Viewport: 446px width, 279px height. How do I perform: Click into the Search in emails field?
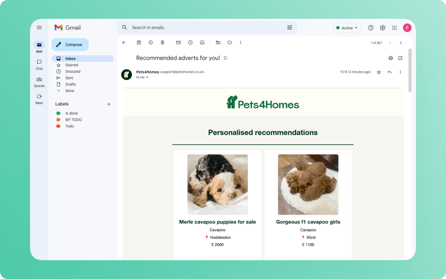pyautogui.click(x=207, y=28)
